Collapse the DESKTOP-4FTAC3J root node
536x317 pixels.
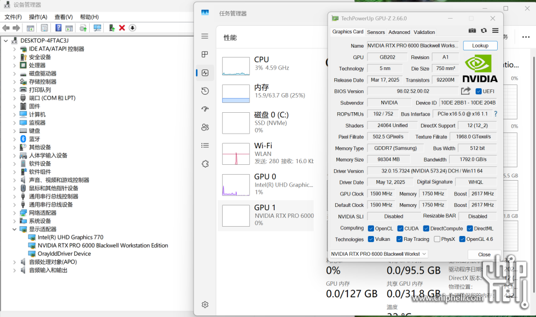coord(6,41)
